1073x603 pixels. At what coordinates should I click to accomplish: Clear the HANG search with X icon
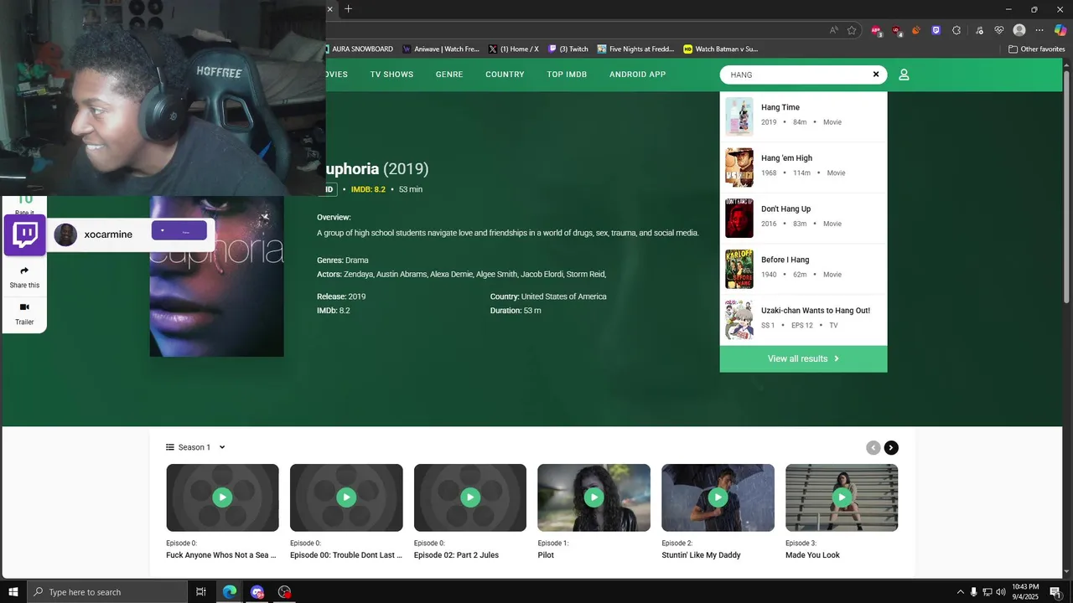click(x=876, y=75)
